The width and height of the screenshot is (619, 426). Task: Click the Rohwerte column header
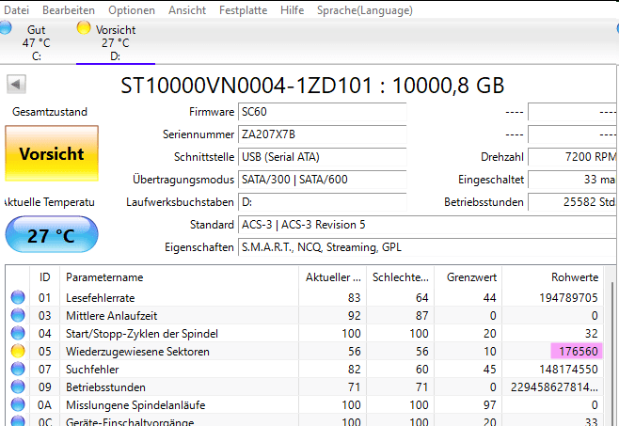tap(553, 277)
